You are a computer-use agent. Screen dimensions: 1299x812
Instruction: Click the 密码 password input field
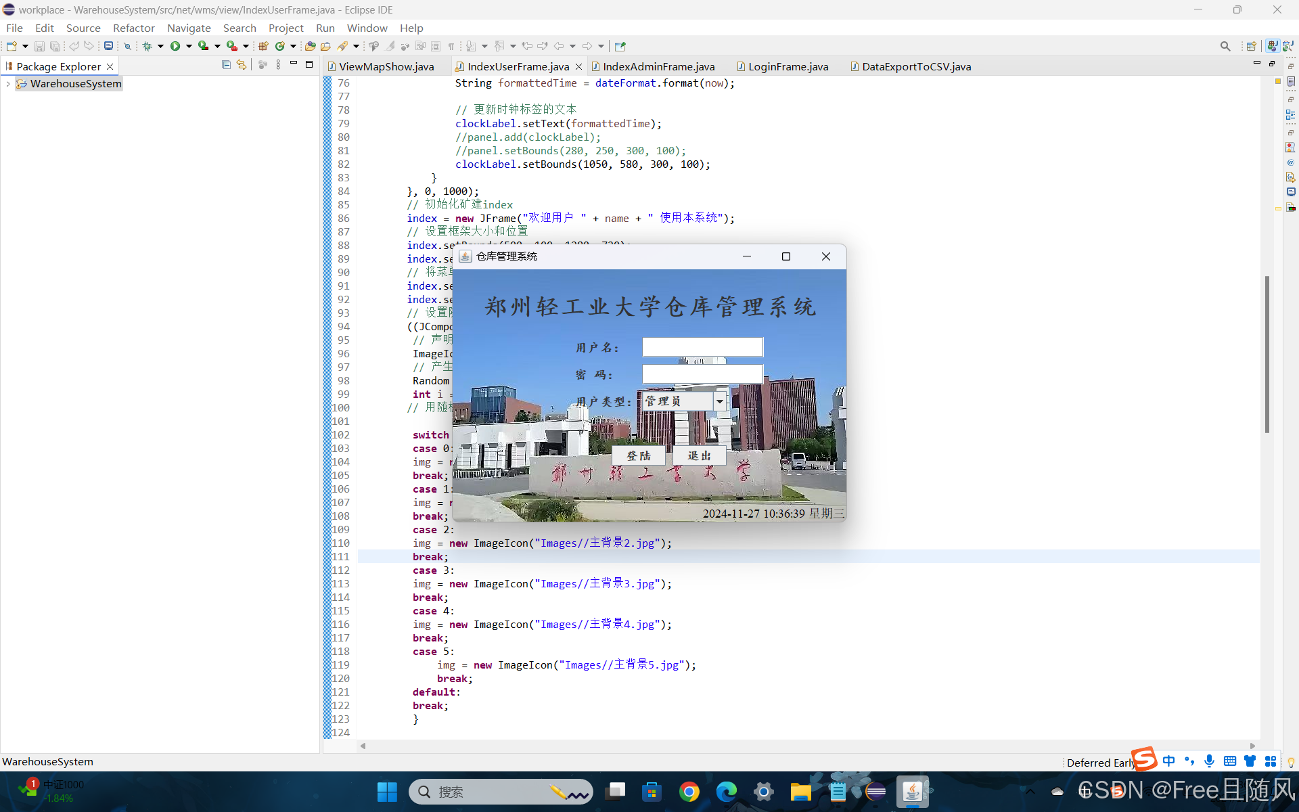[702, 374]
